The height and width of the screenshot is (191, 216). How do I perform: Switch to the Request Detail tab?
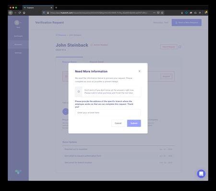(x=96, y=62)
